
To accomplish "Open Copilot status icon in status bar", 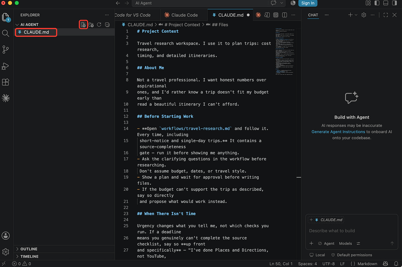I will tap(385, 264).
